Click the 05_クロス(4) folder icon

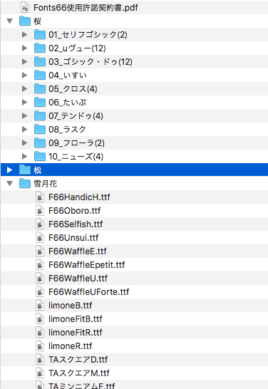coord(40,88)
